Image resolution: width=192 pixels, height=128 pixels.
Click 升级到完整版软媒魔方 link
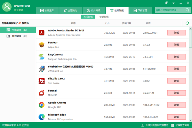pyautogui.click(x=156, y=125)
